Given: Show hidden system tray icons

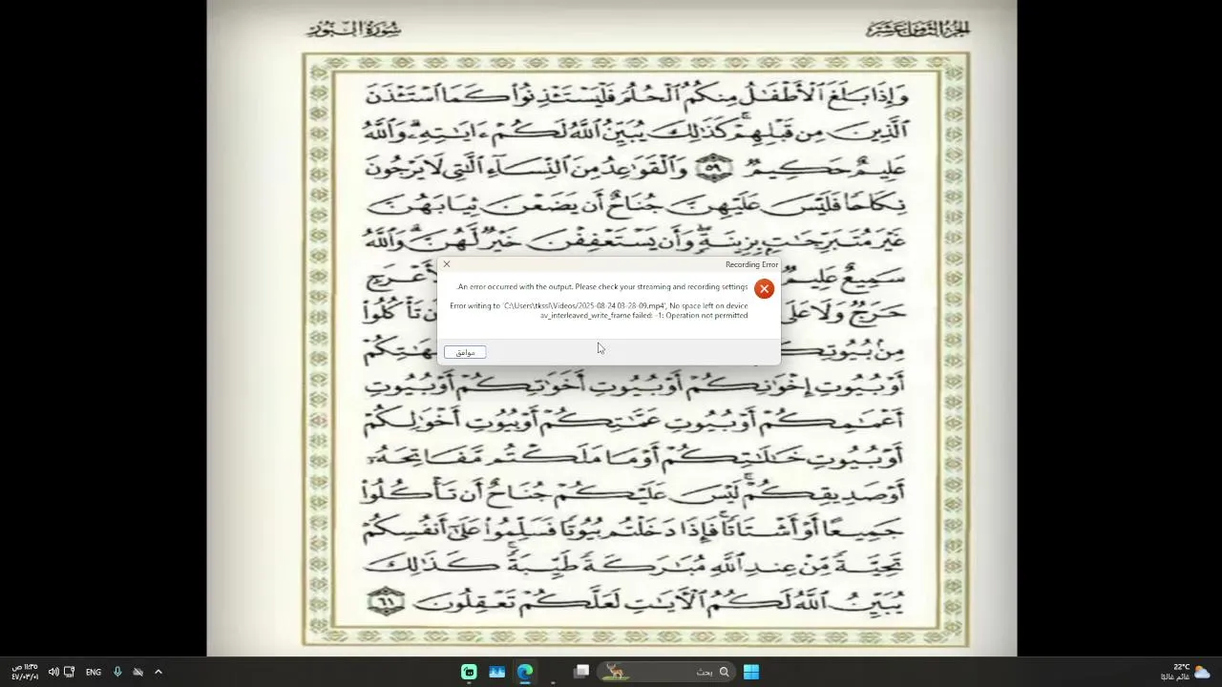Looking at the screenshot, I should point(158,672).
